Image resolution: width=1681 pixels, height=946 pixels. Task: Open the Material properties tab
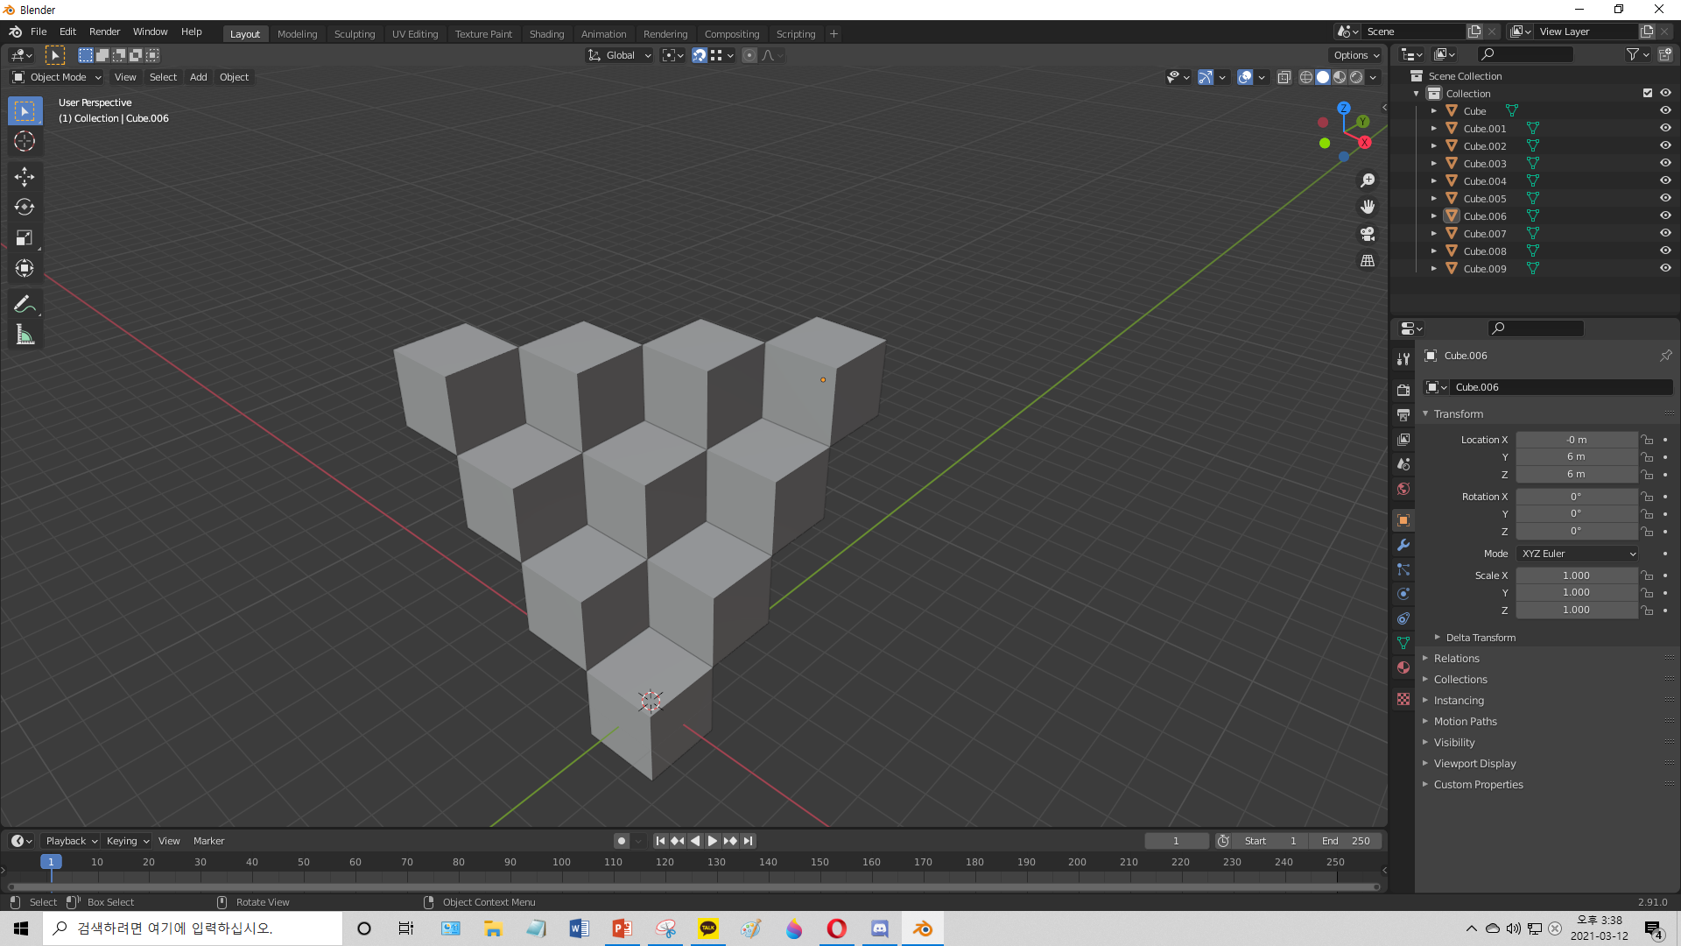[x=1403, y=667]
